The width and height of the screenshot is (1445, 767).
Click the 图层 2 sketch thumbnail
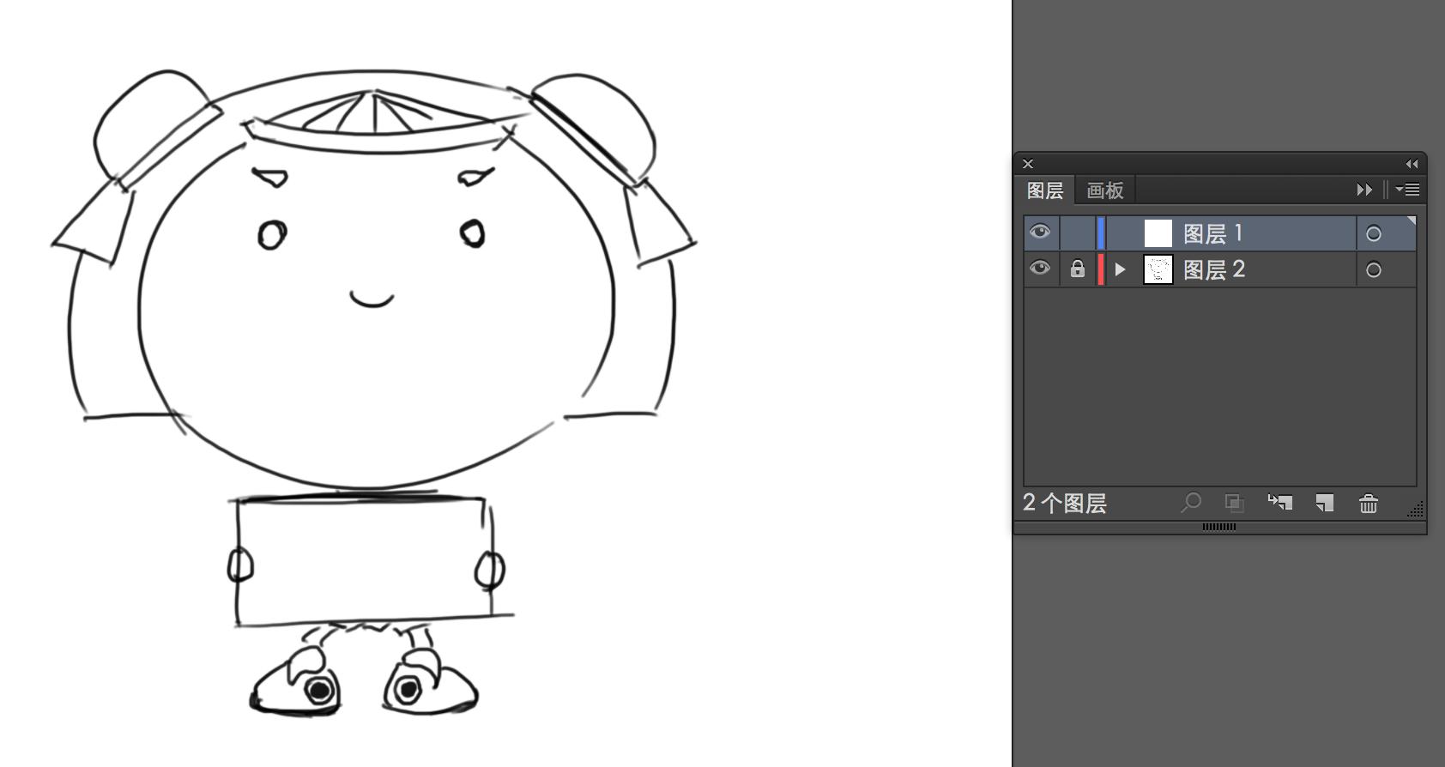click(x=1158, y=269)
